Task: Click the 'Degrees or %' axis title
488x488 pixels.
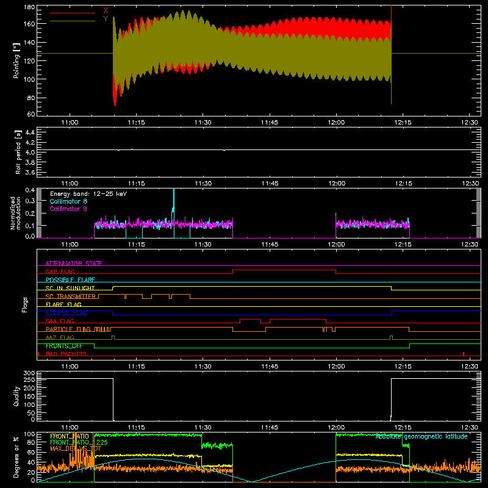Action: click(x=16, y=457)
